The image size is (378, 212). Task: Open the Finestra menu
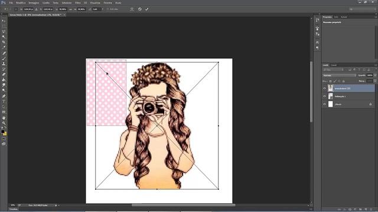click(107, 2)
